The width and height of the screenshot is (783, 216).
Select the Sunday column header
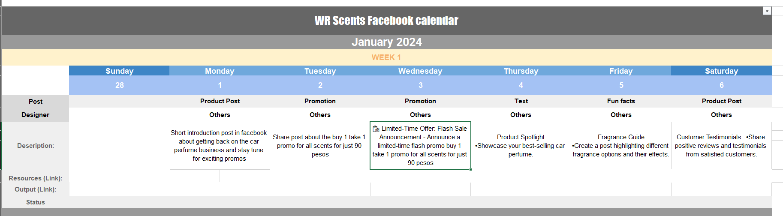tap(119, 71)
